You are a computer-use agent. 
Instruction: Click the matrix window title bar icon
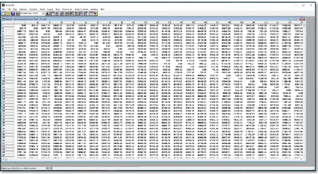4,19
